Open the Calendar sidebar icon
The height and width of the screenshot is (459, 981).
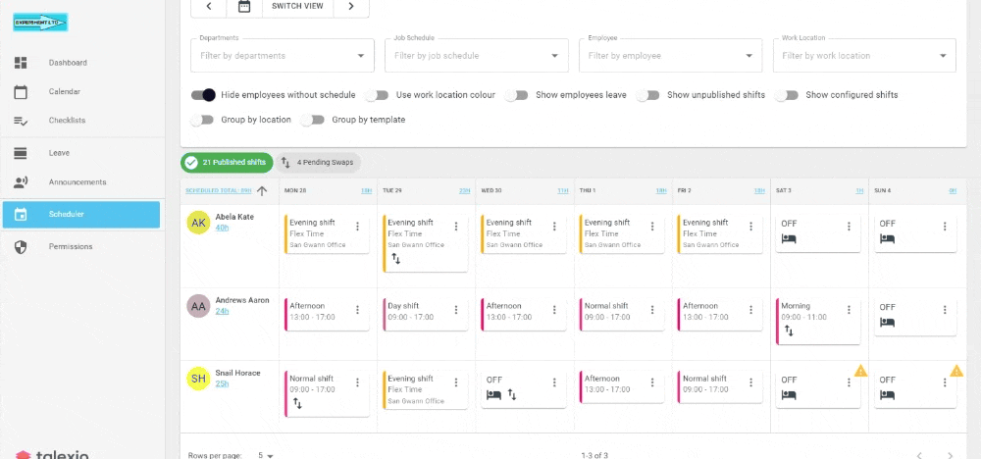coord(21,92)
